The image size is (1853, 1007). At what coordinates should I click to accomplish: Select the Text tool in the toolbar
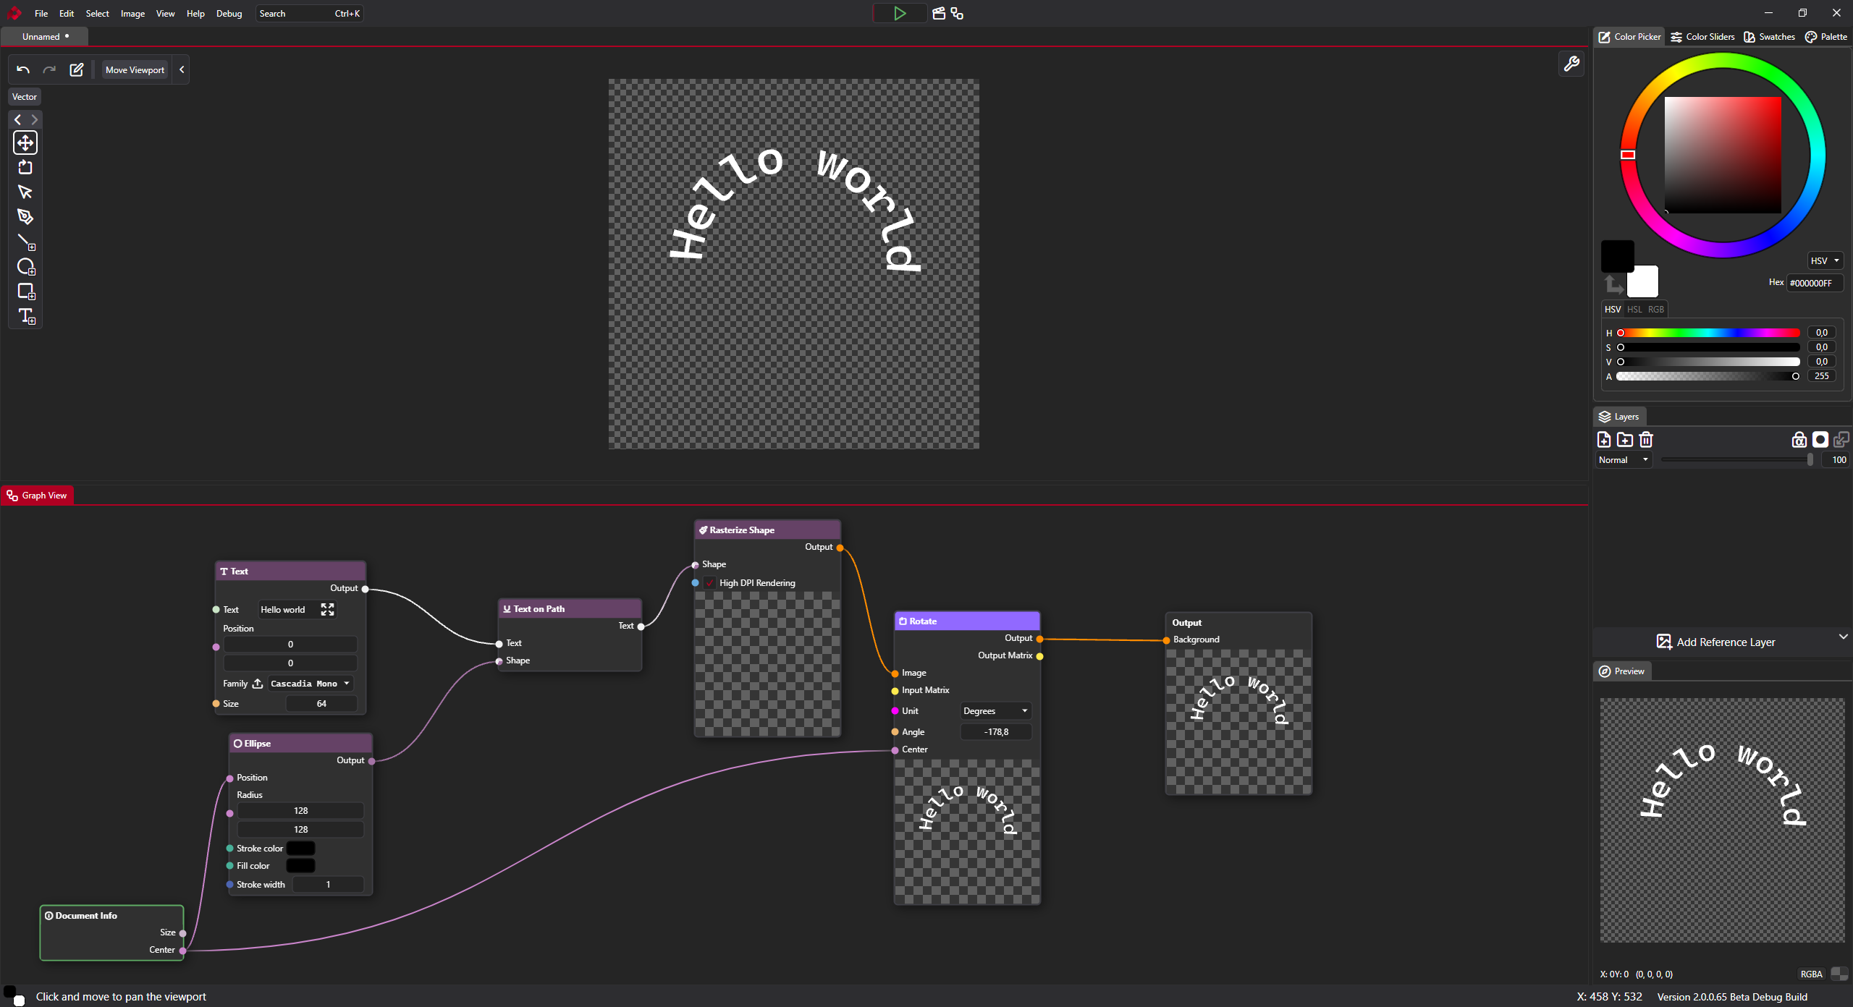(26, 315)
